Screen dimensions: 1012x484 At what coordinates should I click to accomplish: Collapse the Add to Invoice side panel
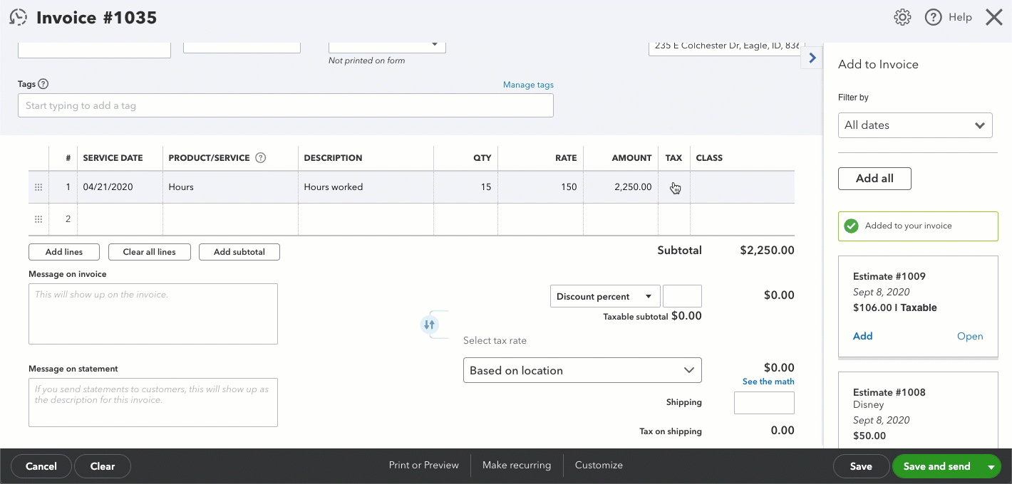click(x=812, y=58)
